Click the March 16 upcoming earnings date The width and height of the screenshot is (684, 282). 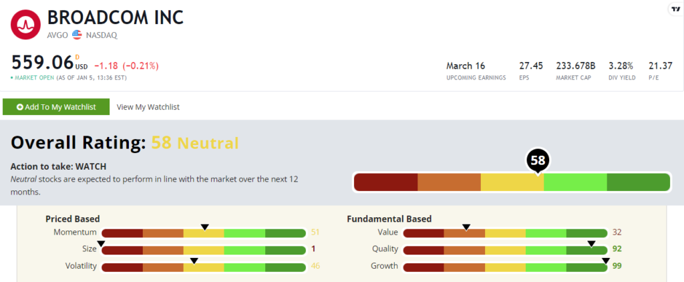466,66
